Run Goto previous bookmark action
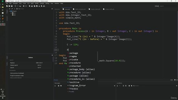Image resolution: width=178 pixels, height=100 pixels. coord(30,73)
